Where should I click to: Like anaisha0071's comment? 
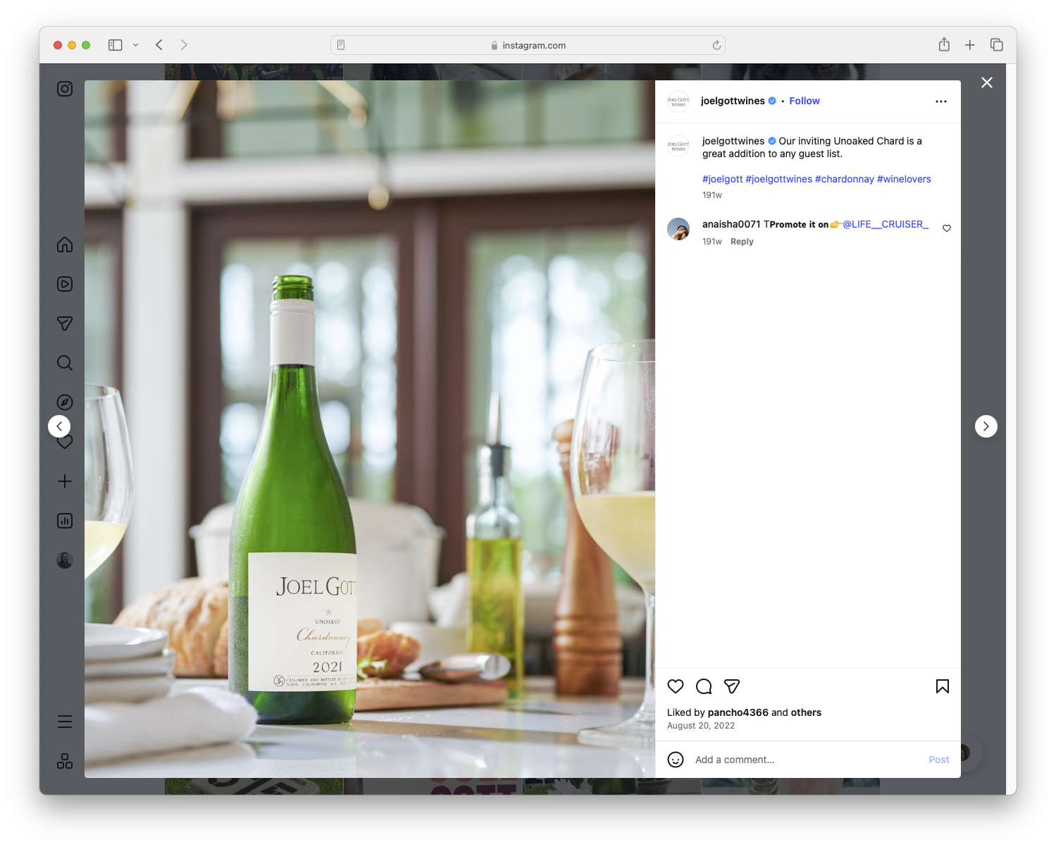(x=947, y=228)
